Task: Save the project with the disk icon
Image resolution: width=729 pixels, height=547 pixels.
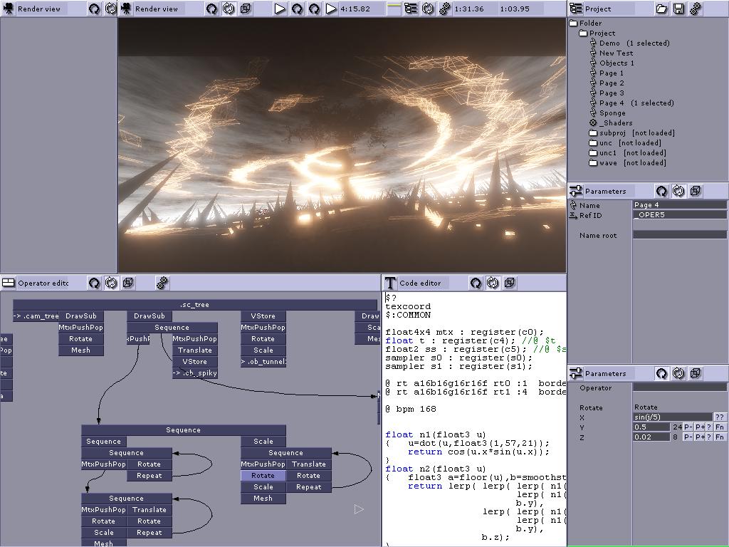Action: coord(678,8)
